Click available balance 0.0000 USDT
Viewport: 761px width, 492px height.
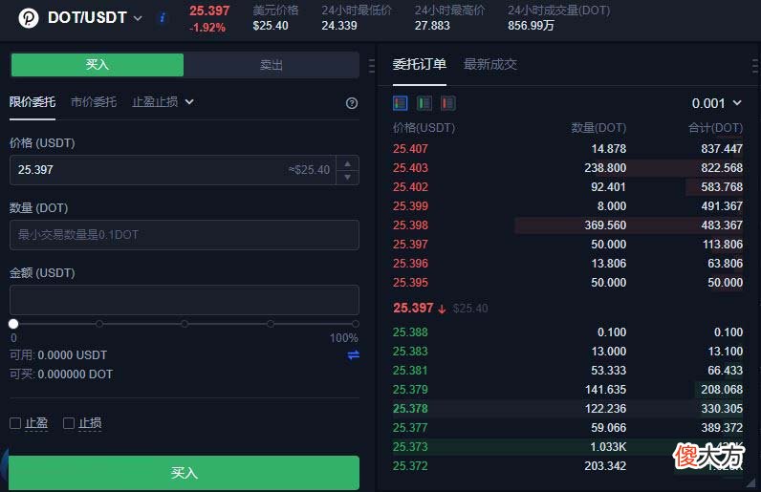pyautogui.click(x=73, y=355)
